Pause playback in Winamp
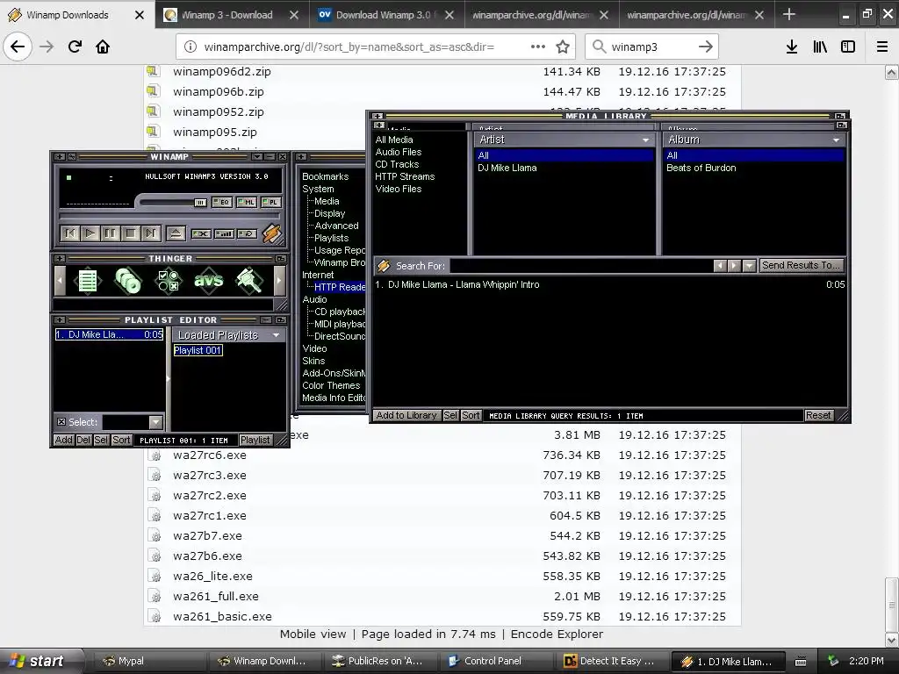This screenshot has height=674, width=899. (x=110, y=233)
